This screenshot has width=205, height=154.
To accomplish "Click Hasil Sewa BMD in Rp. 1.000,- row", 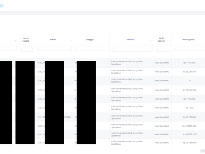I will pyautogui.click(x=162, y=108).
